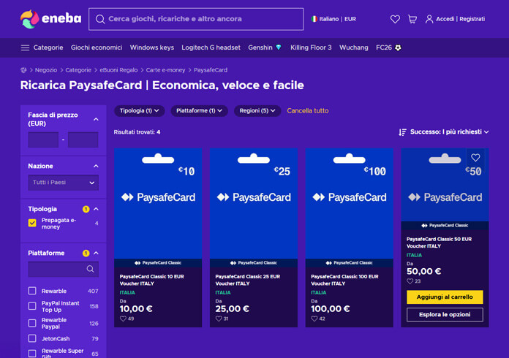Screen dimensions: 509x358
Task: Click the sort order icon beside Successo
Action: click(x=402, y=132)
